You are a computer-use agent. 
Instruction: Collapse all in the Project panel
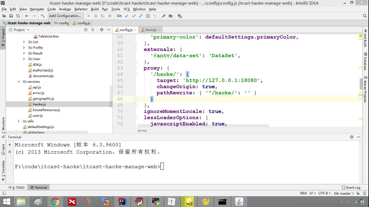pyautogui.click(x=93, y=30)
